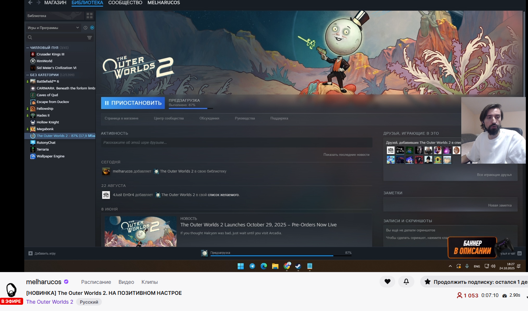Click the library search magnifier icon
Image resolution: width=528 pixels, height=311 pixels.
pyautogui.click(x=30, y=37)
